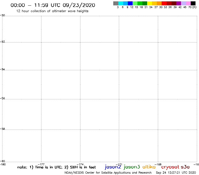The image size is (199, 175).
Task: Click the bright red legend swatch
Action: (164, 3)
